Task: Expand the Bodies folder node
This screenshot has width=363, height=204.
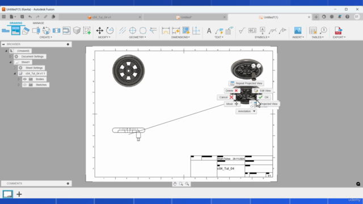Action: point(19,79)
